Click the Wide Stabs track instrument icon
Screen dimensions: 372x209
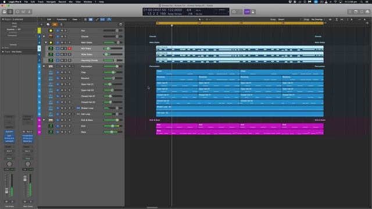click(51, 54)
